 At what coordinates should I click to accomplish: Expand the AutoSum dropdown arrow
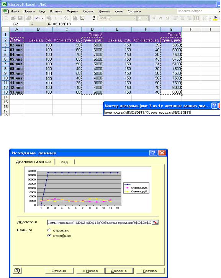61,18
